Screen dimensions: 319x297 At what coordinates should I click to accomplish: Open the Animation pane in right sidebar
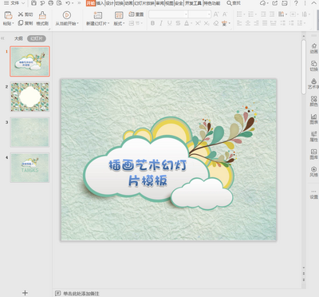click(x=313, y=48)
